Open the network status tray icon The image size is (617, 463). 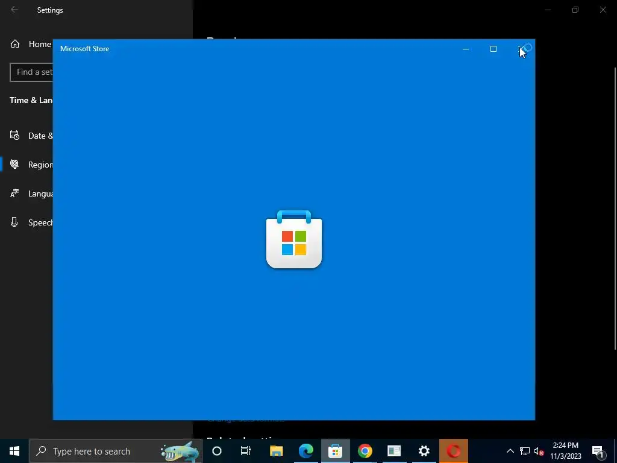[525, 451]
